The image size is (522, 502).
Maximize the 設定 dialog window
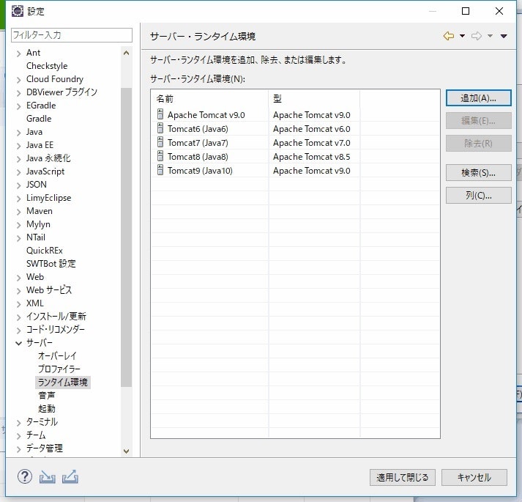(x=466, y=11)
